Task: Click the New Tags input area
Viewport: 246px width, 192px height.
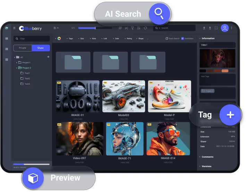Action: [x=217, y=80]
